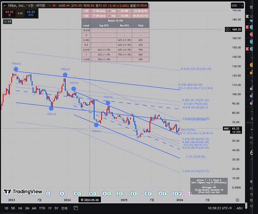
Task: Click the right panel vertical scrollbar thumb
Action: pos(246,205)
